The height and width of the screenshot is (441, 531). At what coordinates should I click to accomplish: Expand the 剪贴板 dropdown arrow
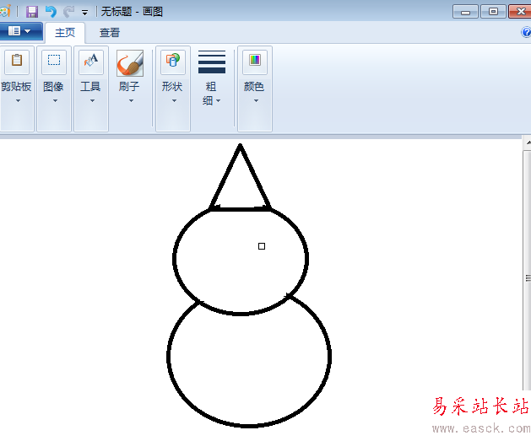click(x=18, y=101)
